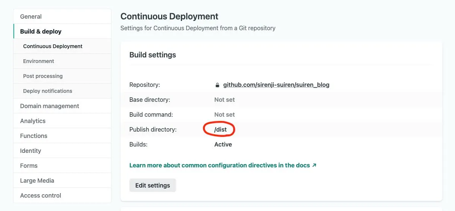The image size is (455, 211).
Task: Click the Edit settings button
Action: click(153, 185)
